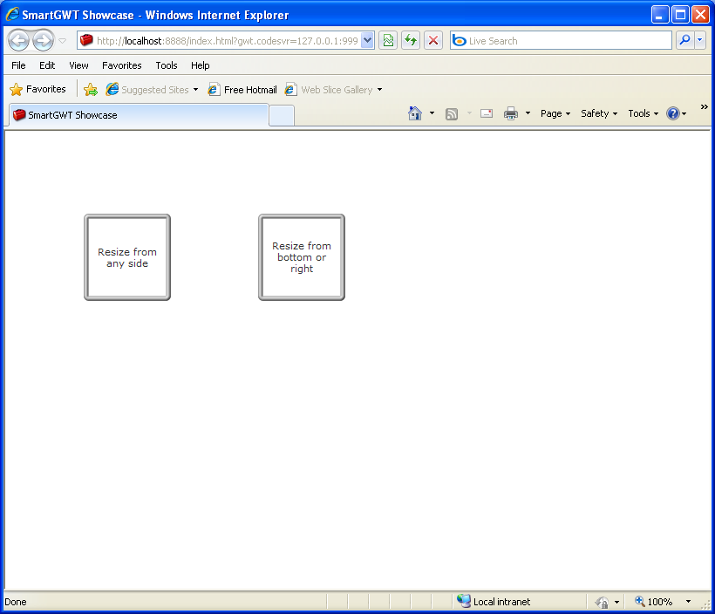The width and height of the screenshot is (715, 614).
Task: Add to Favorites bar star icon
Action: tap(91, 90)
